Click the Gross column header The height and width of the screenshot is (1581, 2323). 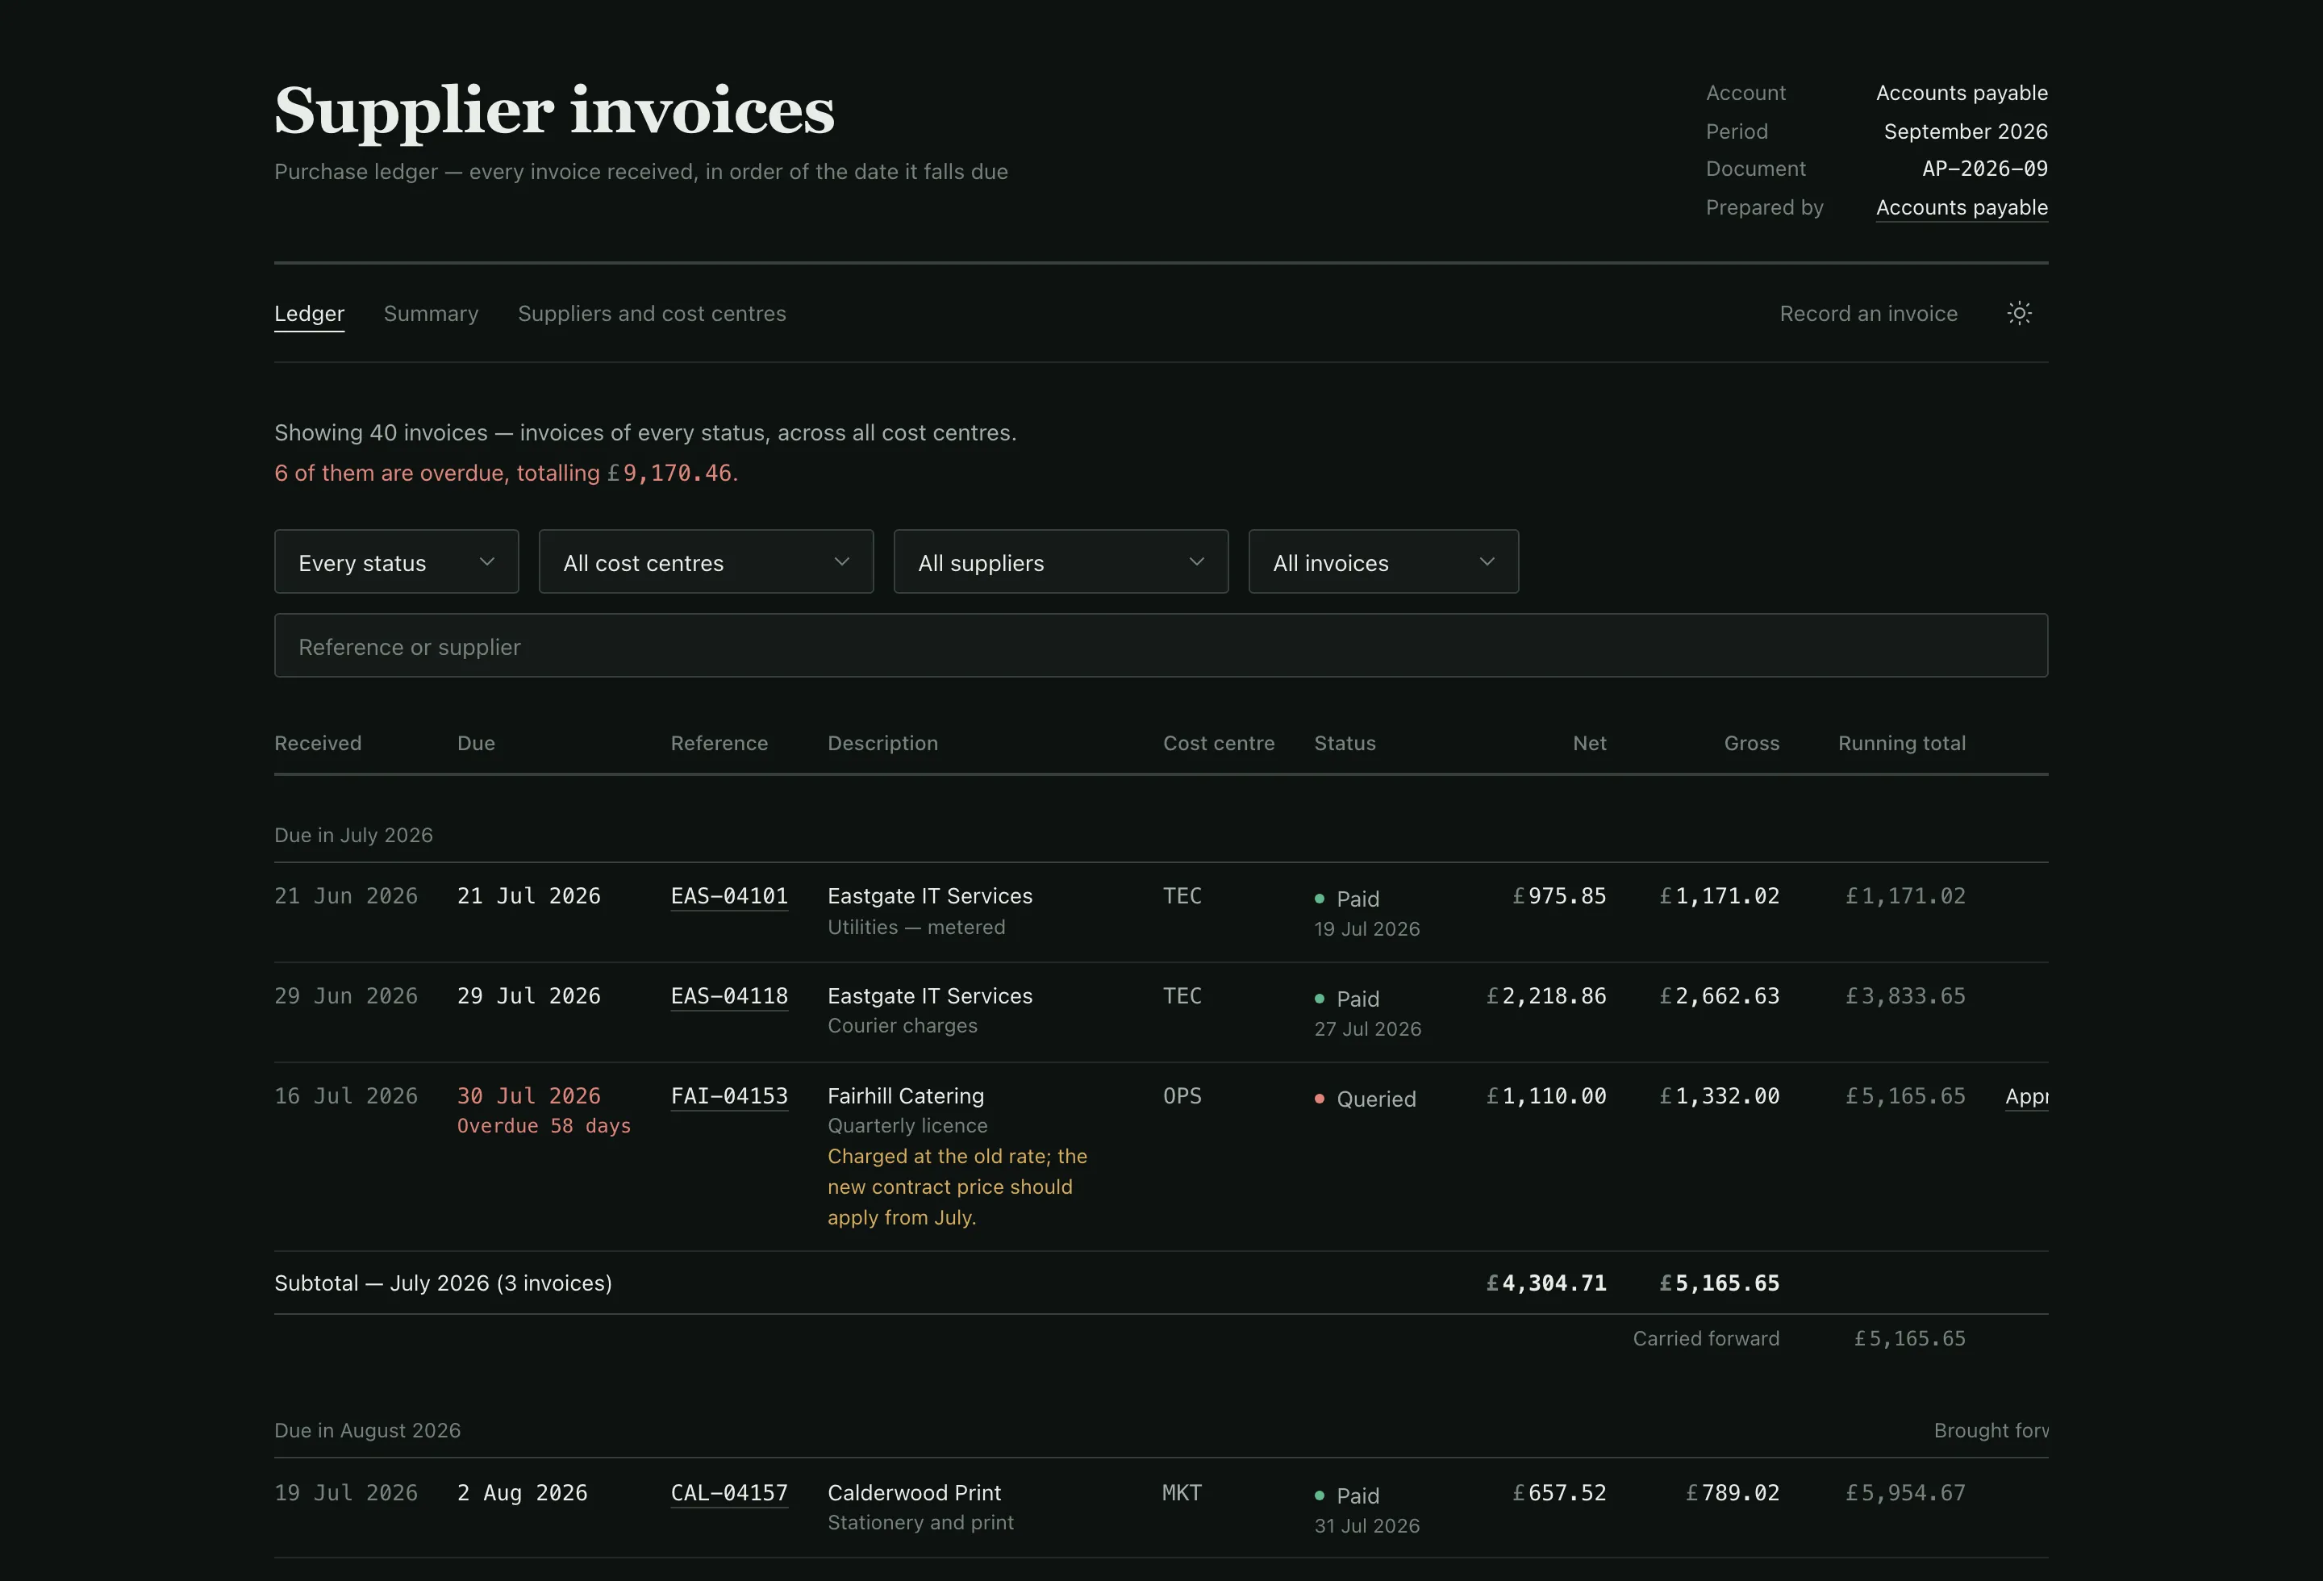[x=1751, y=744]
